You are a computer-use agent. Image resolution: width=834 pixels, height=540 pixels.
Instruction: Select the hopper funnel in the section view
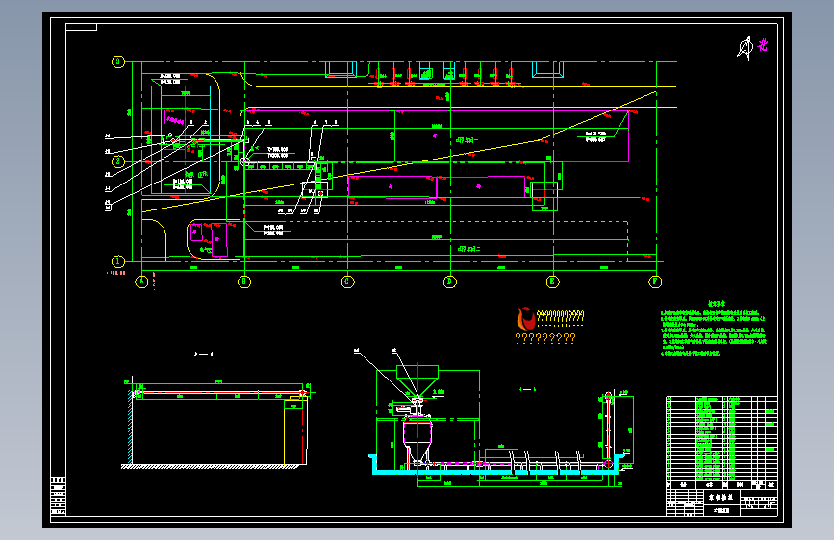pos(417,380)
